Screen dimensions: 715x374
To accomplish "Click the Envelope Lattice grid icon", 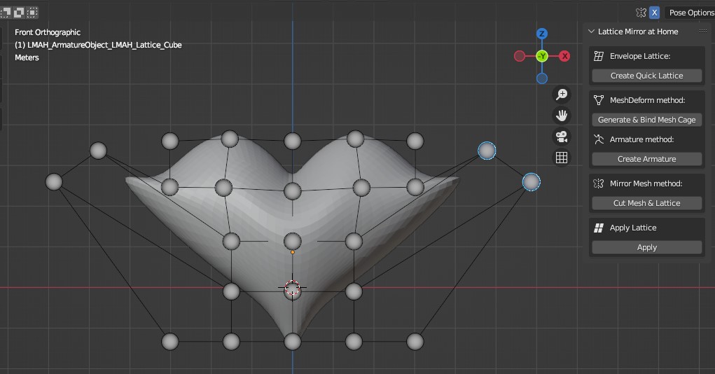I will point(599,56).
